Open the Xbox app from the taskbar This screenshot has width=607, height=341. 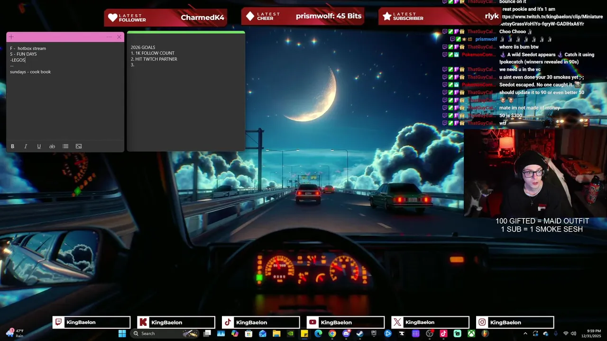[471, 333]
